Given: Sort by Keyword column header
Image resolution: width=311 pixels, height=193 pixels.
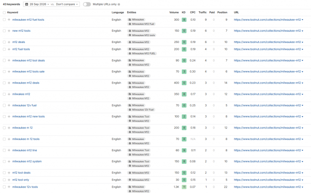Looking at the screenshot, I should coord(13,12).
